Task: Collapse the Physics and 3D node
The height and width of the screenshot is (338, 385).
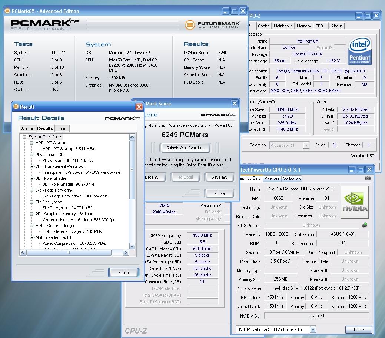Action: (x=31, y=155)
